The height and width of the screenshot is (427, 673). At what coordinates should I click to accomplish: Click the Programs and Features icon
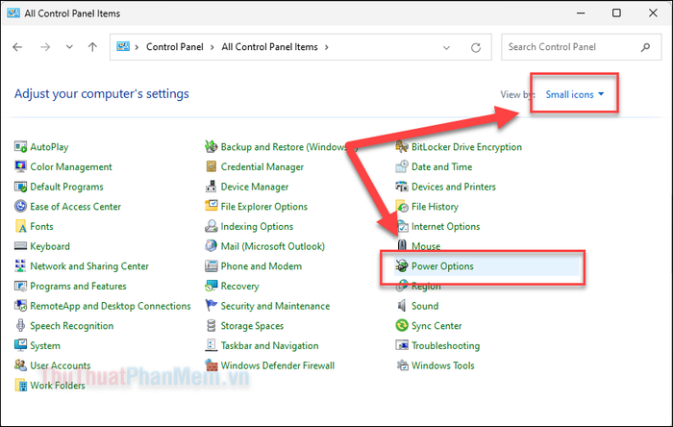pos(20,286)
